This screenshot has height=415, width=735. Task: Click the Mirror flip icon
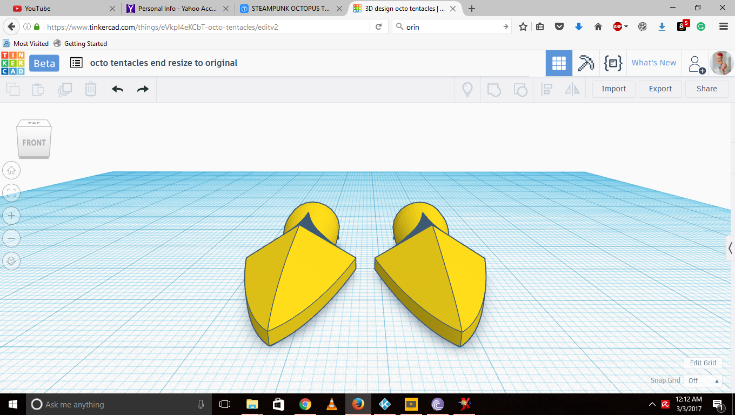tap(572, 89)
